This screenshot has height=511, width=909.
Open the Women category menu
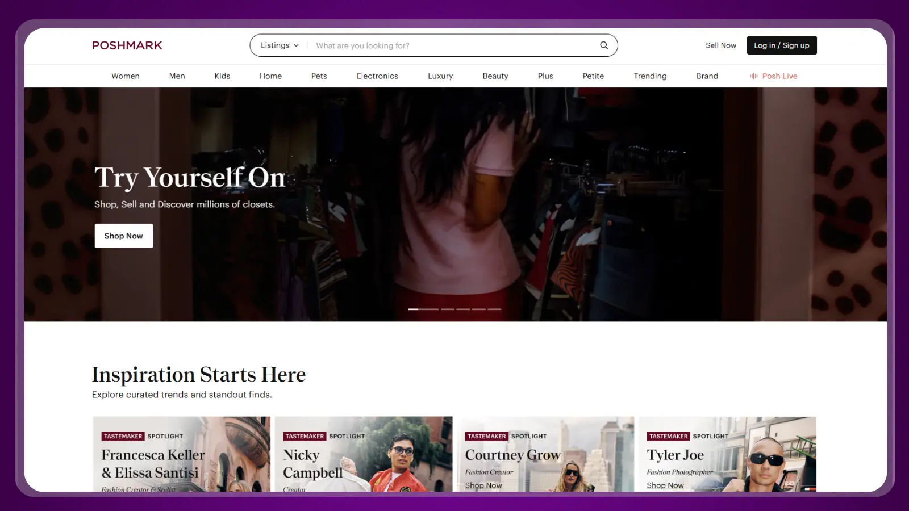[126, 76]
